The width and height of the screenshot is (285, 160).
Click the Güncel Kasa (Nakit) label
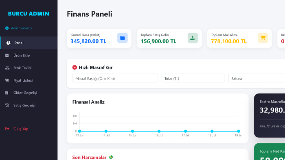(x=85, y=35)
